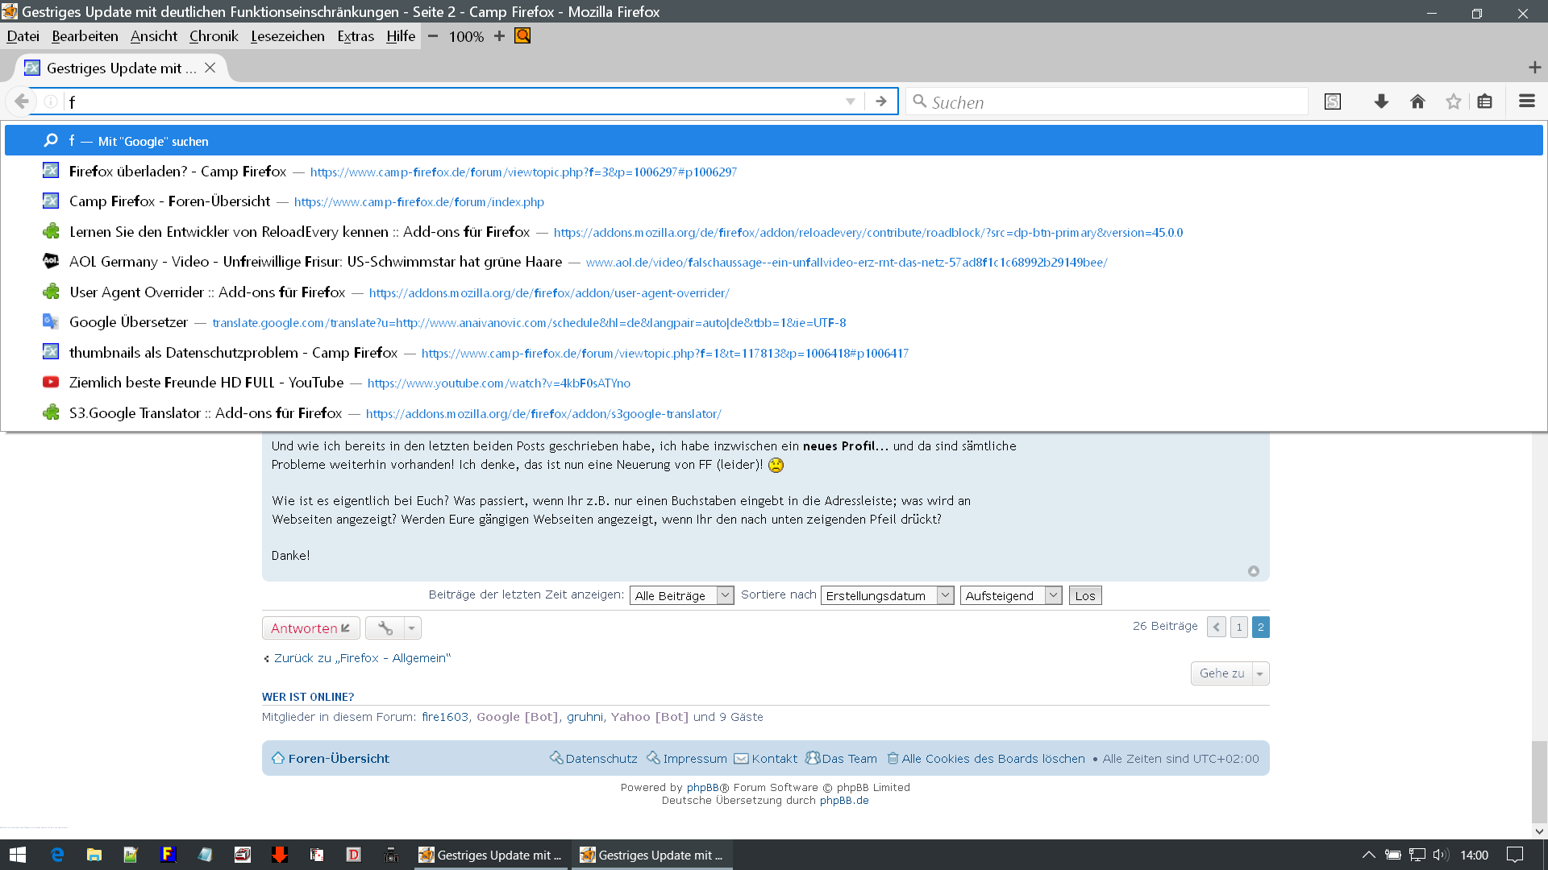Viewport: 1548px width, 870px height.
Task: Select YouTube Ziemlich beste Freunde suggestion
Action: point(206,383)
